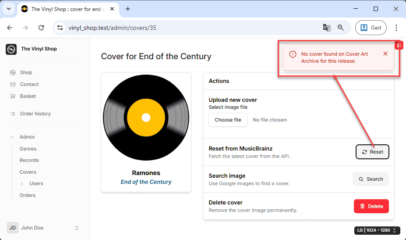Click End of the Century album link
Viewport: 406px width, 240px height.
pos(146,182)
